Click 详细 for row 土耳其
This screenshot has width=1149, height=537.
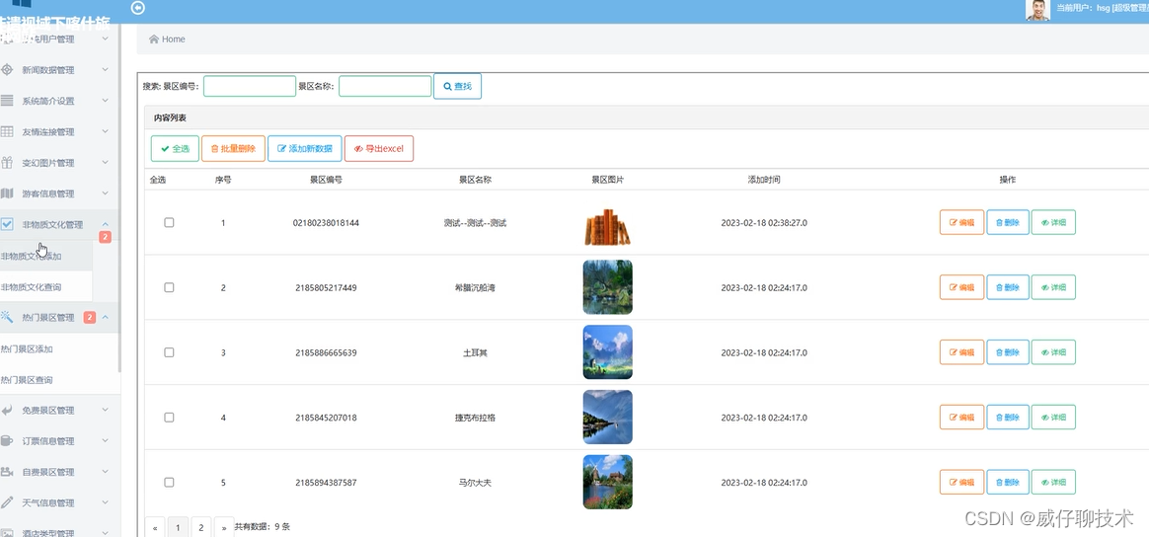click(x=1053, y=352)
